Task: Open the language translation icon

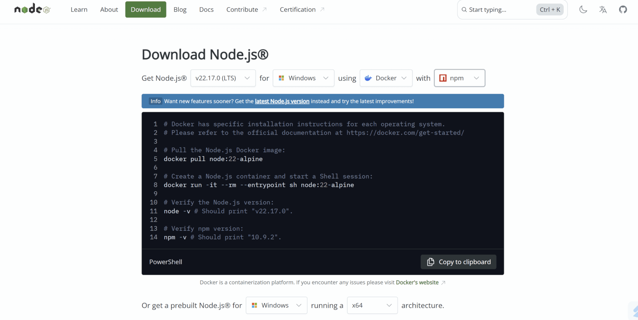Action: (603, 9)
